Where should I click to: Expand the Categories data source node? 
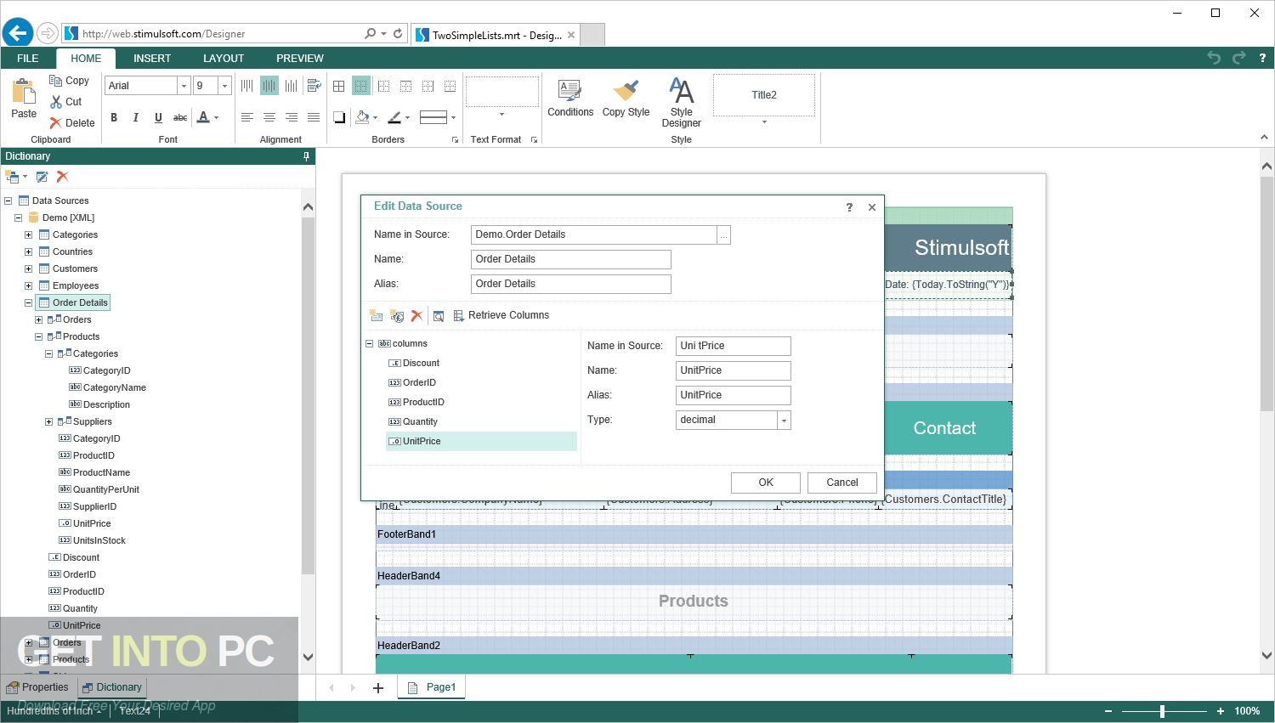point(28,235)
